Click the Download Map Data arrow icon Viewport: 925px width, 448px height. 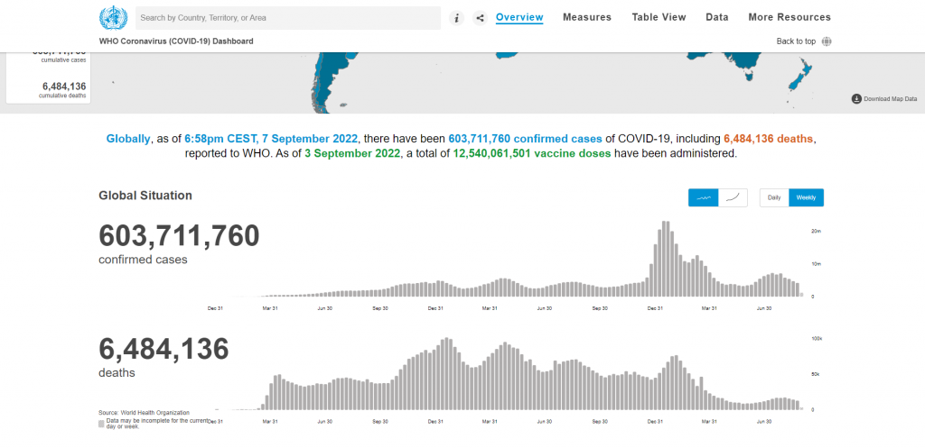[855, 99]
